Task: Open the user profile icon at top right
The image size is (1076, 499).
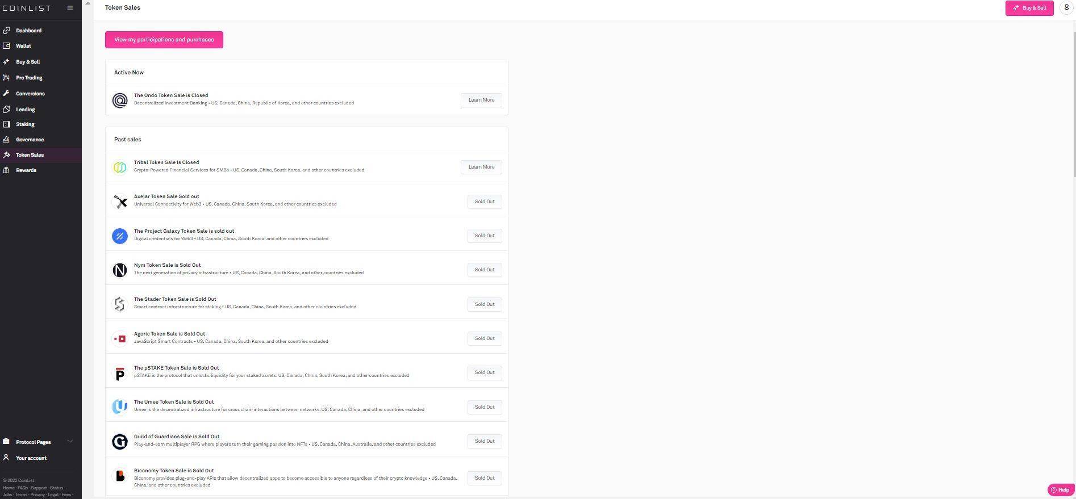Action: (x=1066, y=8)
